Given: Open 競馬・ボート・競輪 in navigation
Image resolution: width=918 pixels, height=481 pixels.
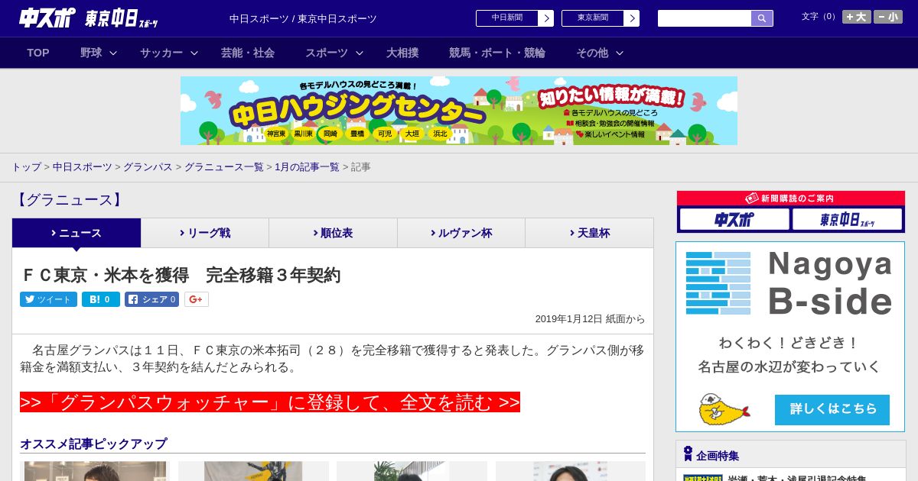Looking at the screenshot, I should [497, 53].
